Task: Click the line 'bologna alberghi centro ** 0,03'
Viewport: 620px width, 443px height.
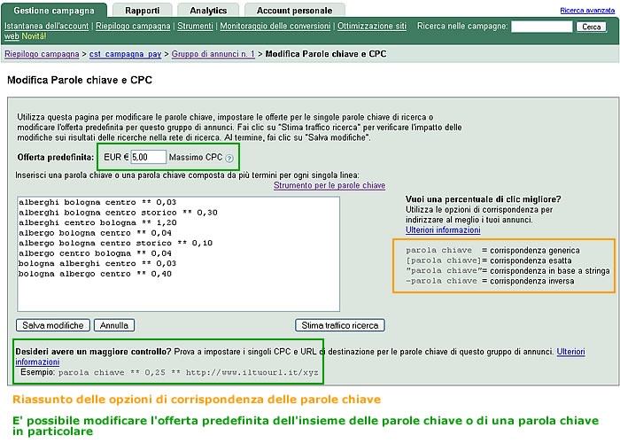Action: point(97,264)
